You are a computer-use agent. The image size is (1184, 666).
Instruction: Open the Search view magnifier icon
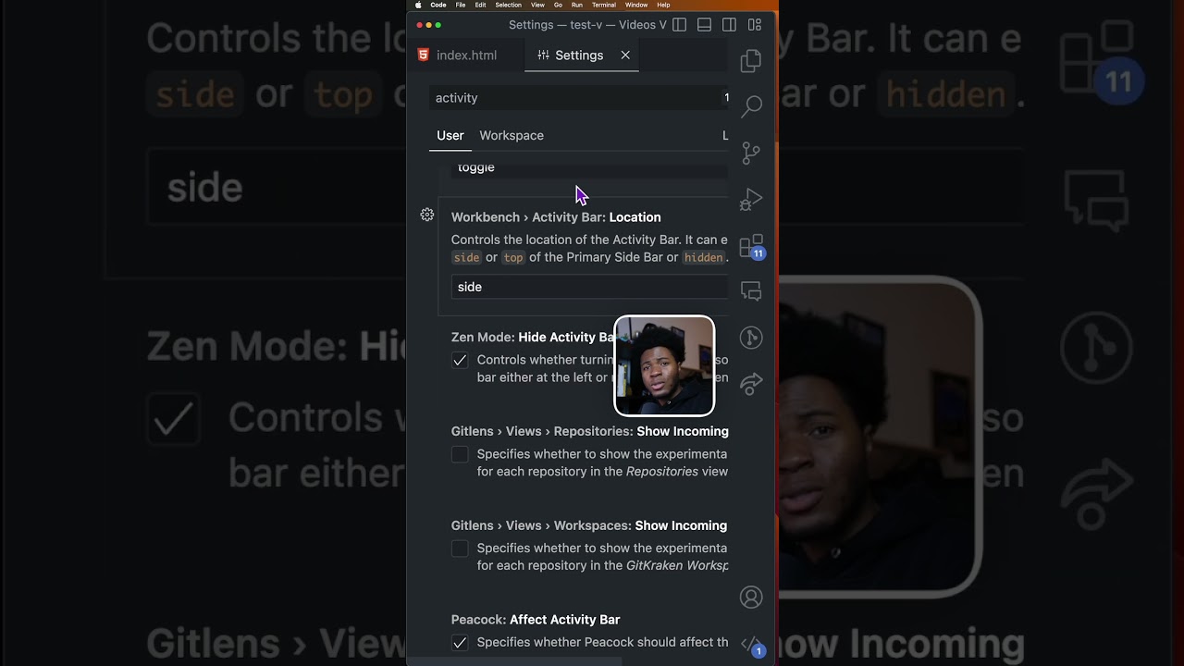[x=751, y=106]
